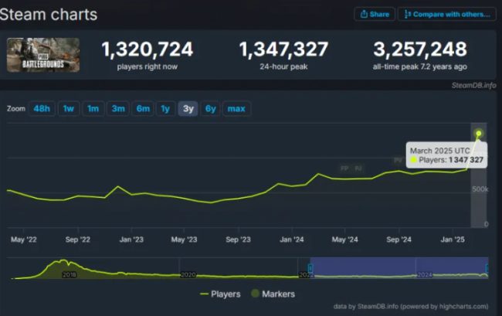Change zoom range to 6y
The height and width of the screenshot is (316, 502).
pyautogui.click(x=210, y=108)
